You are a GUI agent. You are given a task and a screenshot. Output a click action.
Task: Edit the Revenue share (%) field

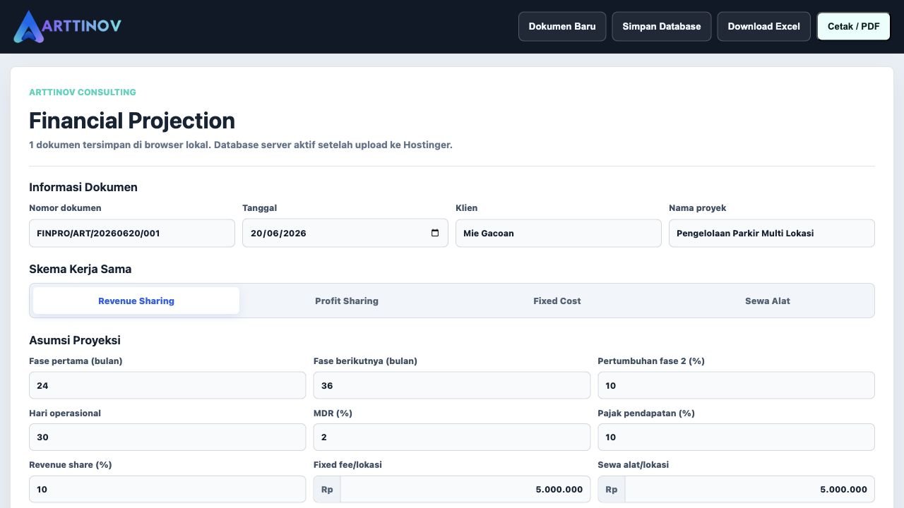click(x=167, y=489)
